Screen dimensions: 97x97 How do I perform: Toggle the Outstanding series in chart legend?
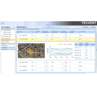coord(69,44)
